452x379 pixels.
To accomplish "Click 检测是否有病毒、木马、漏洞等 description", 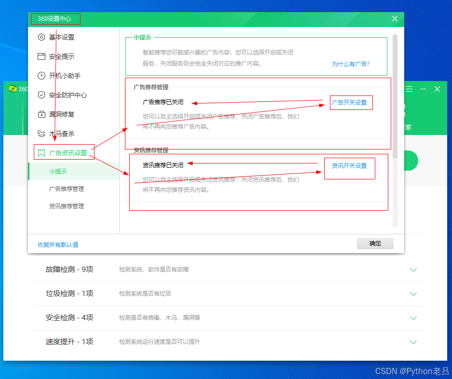I will point(159,318).
